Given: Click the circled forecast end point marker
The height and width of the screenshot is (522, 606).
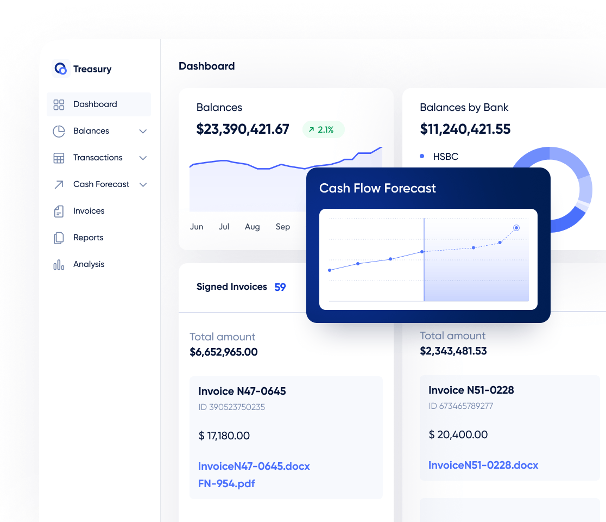Looking at the screenshot, I should tap(516, 227).
